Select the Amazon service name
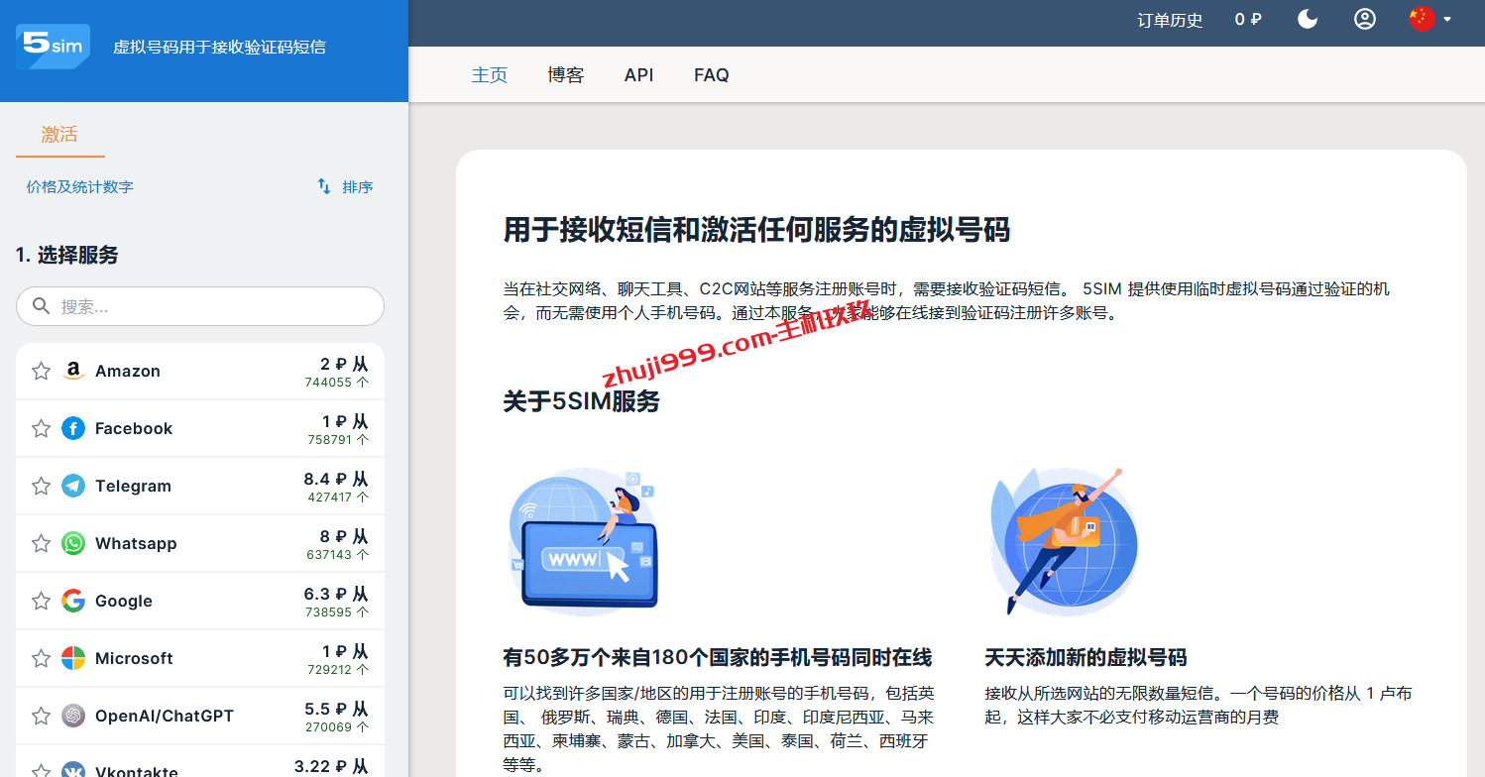Image resolution: width=1485 pixels, height=777 pixels. coord(128,371)
